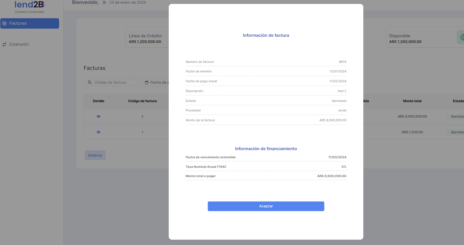Sort by the Monto total column header

pyautogui.click(x=412, y=101)
